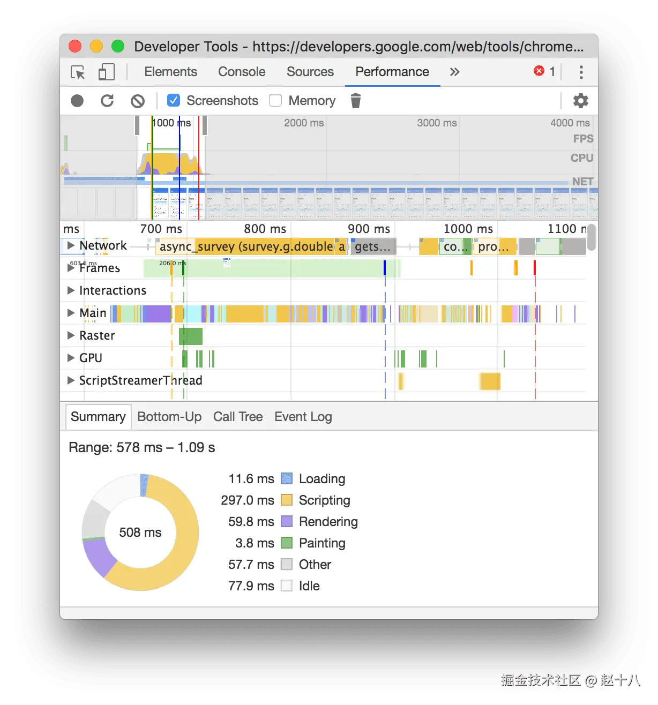Open the Bottom-Up tab
This screenshot has height=705, width=658.
[x=169, y=417]
